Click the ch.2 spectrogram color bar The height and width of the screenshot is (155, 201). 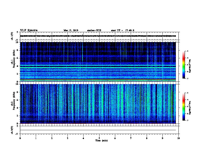pos(184,107)
